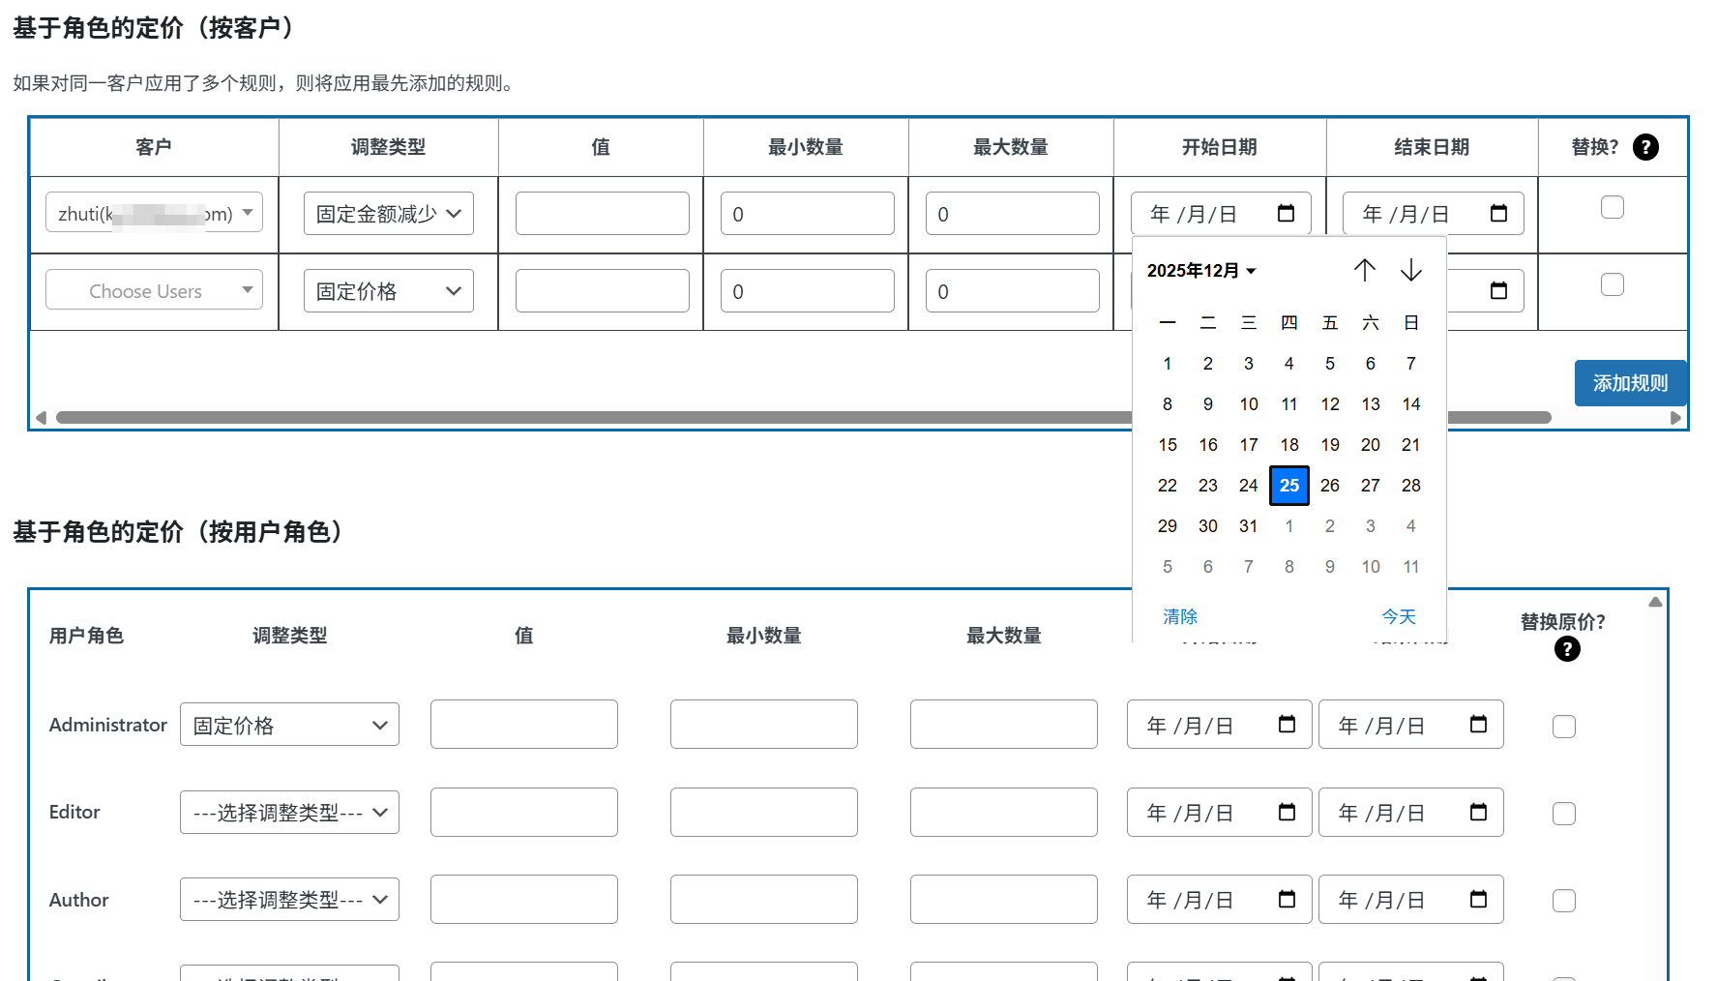Focus Author 最大数量 input field

[x=1004, y=900]
